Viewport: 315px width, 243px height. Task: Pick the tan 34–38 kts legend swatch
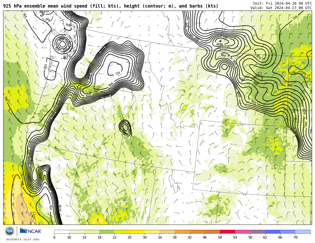[167, 232]
